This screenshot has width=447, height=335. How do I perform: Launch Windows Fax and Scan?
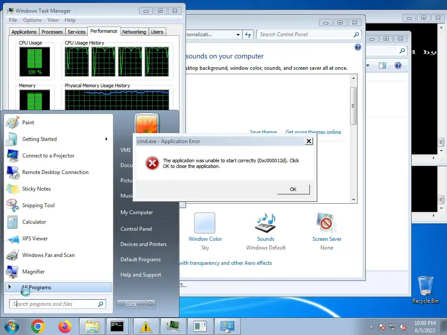pos(58,255)
